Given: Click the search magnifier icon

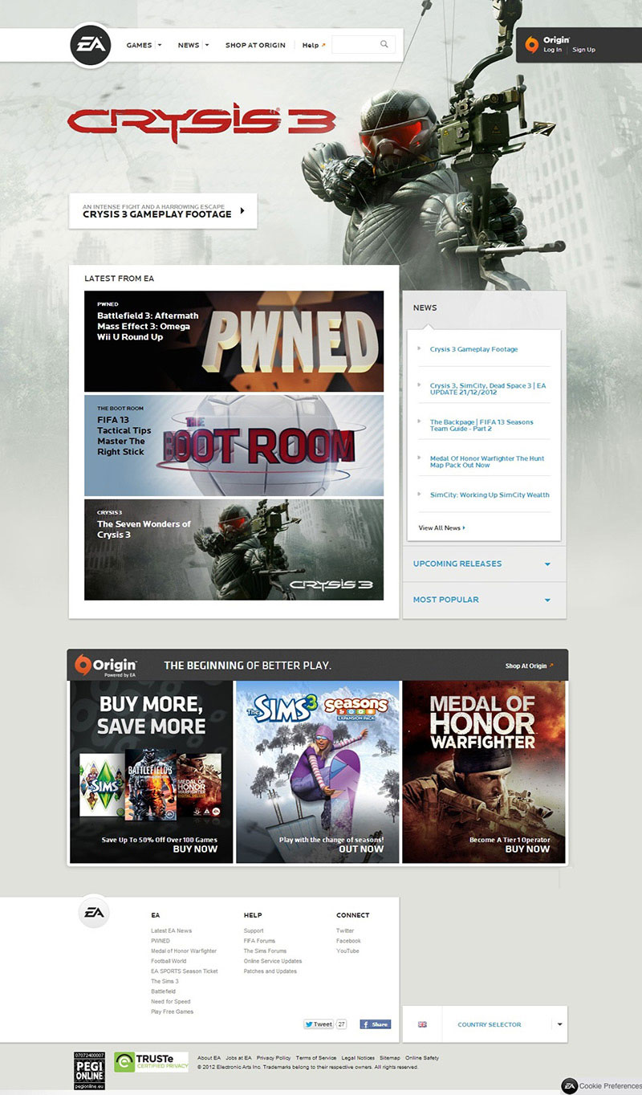Looking at the screenshot, I should [x=384, y=45].
